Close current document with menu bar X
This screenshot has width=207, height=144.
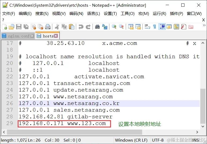[204, 20]
